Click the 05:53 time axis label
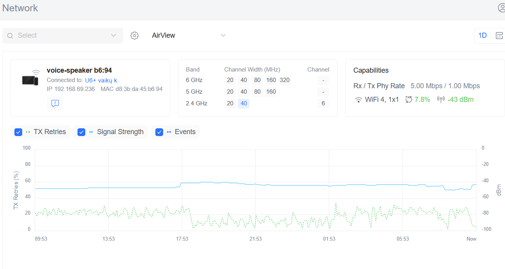 point(403,239)
